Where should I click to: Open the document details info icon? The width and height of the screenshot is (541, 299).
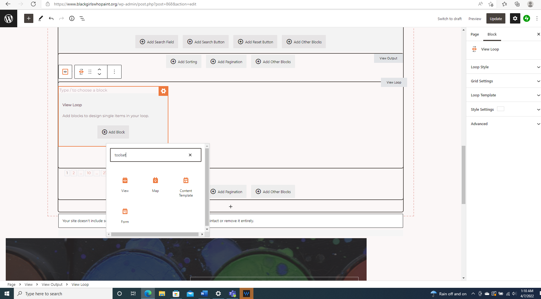click(x=72, y=18)
